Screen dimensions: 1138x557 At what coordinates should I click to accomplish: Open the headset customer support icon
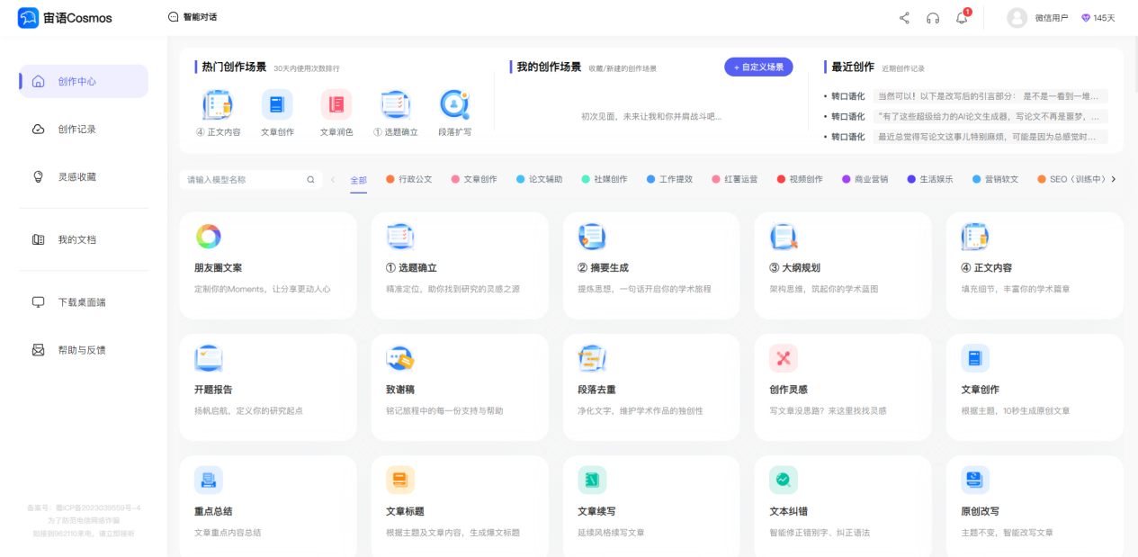click(x=933, y=18)
